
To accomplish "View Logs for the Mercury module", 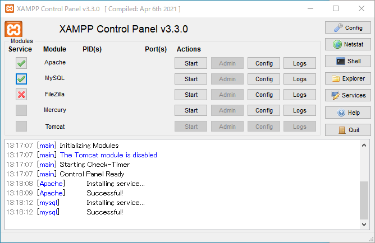I will pos(300,110).
